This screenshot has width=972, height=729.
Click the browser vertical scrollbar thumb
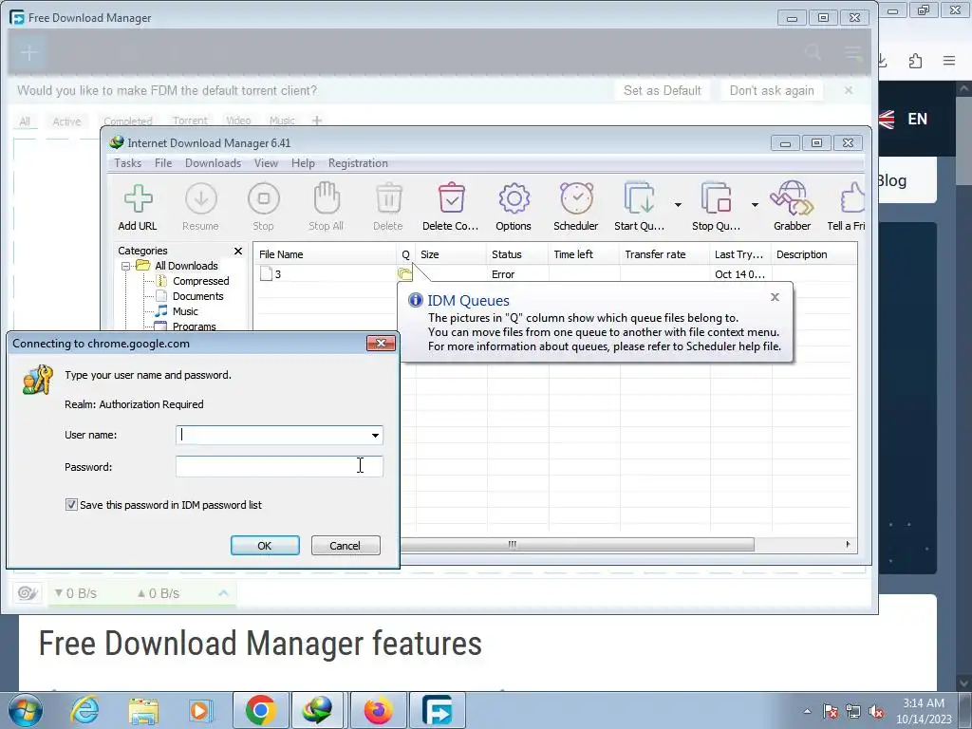pyautogui.click(x=964, y=140)
